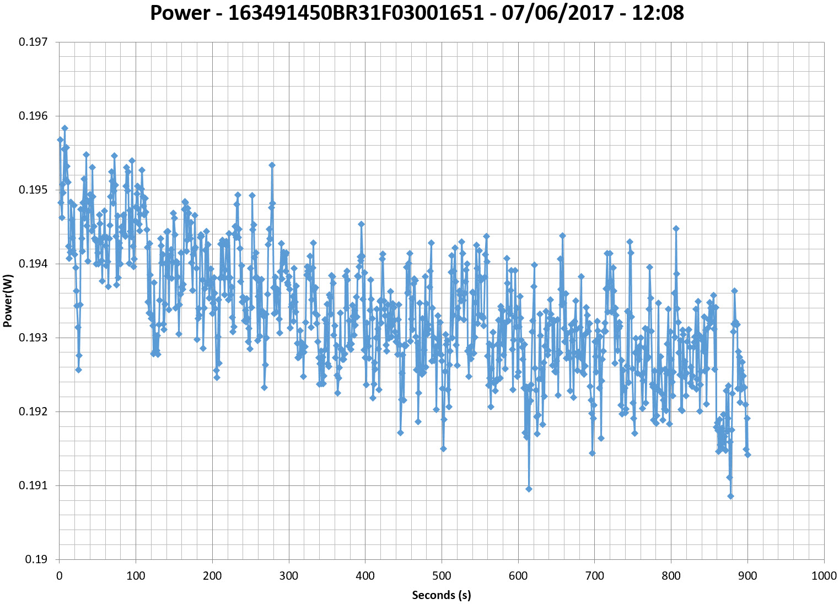This screenshot has height=604, width=839.
Task: Click the 0.196 y-axis tick label
Action: tap(33, 116)
